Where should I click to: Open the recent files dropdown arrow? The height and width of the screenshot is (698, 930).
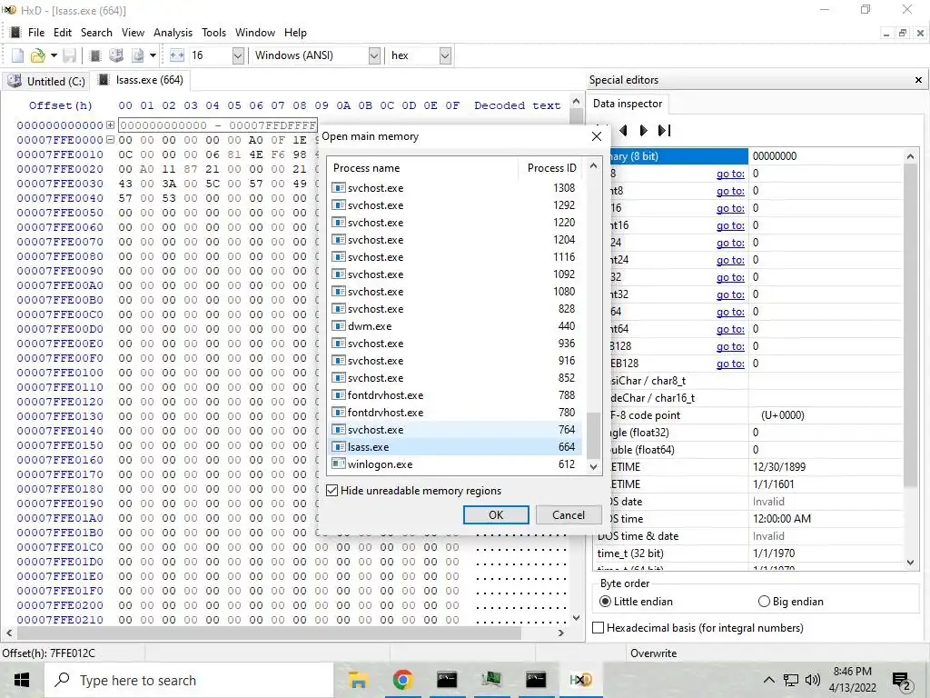point(54,55)
